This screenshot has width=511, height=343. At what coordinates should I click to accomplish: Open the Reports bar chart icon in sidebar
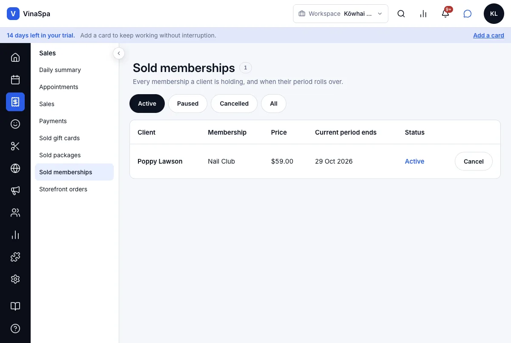(x=15, y=235)
